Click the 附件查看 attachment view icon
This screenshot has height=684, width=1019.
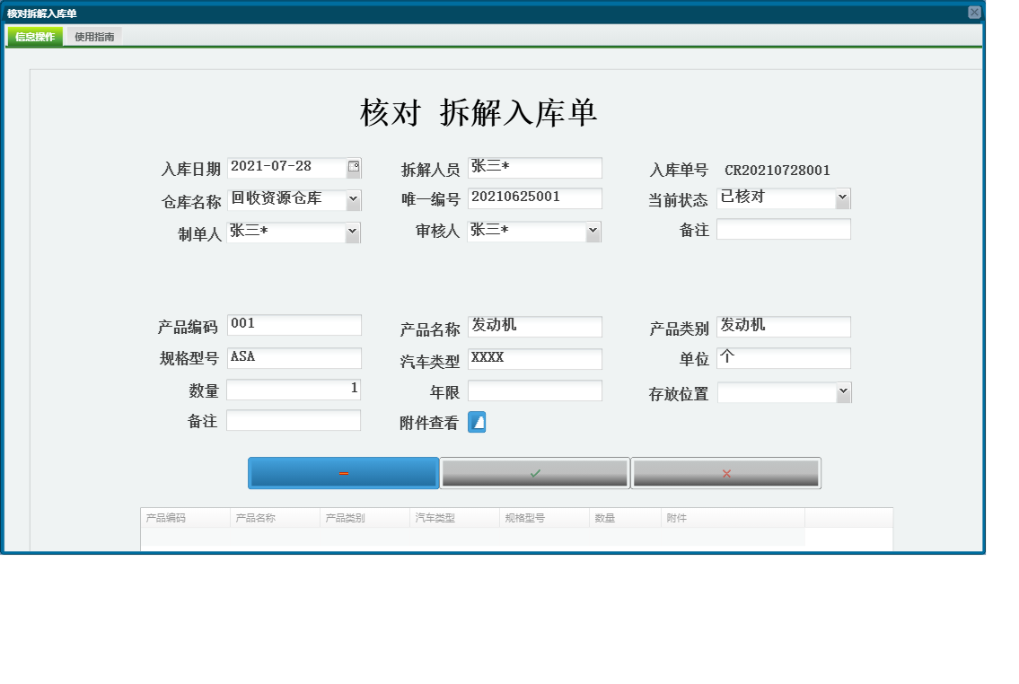(x=476, y=422)
